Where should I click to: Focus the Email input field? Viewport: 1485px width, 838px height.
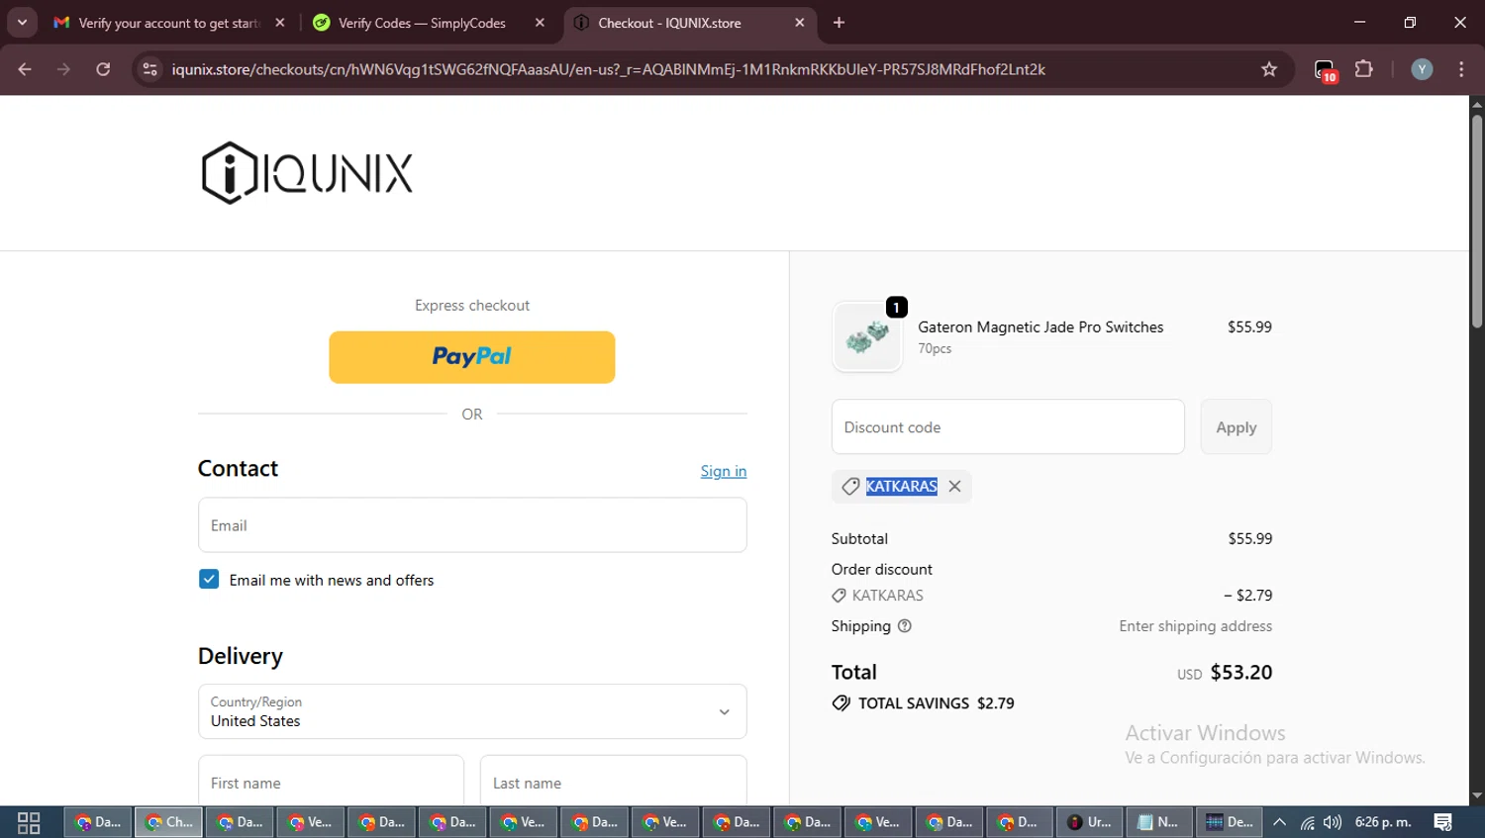coord(472,525)
